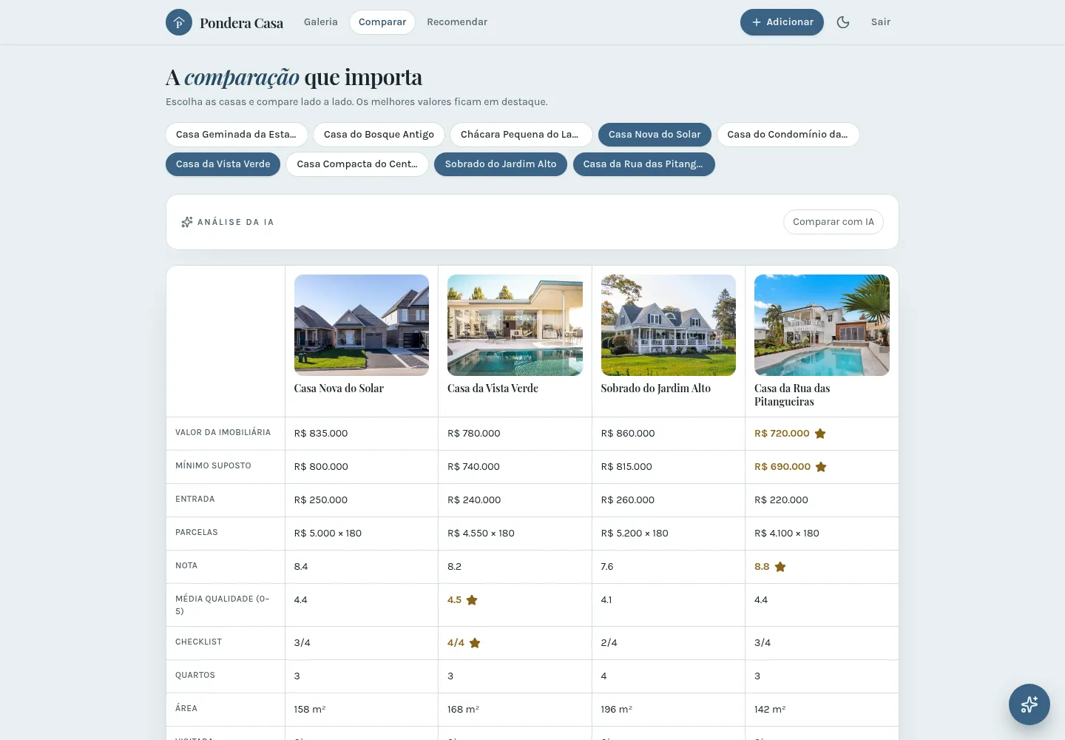Deselect the Casa Nova do Solar chip
The height and width of the screenshot is (740, 1065).
click(x=655, y=135)
